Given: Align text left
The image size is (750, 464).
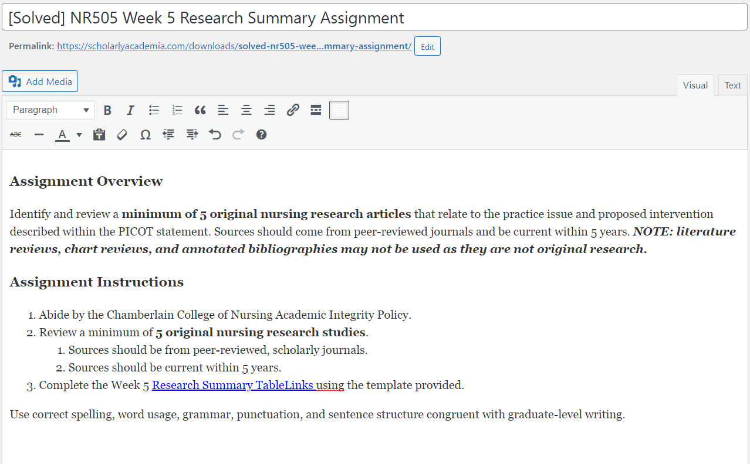Looking at the screenshot, I should click(x=223, y=110).
